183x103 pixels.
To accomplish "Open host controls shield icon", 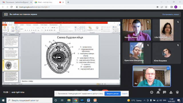I will click(x=177, y=92).
